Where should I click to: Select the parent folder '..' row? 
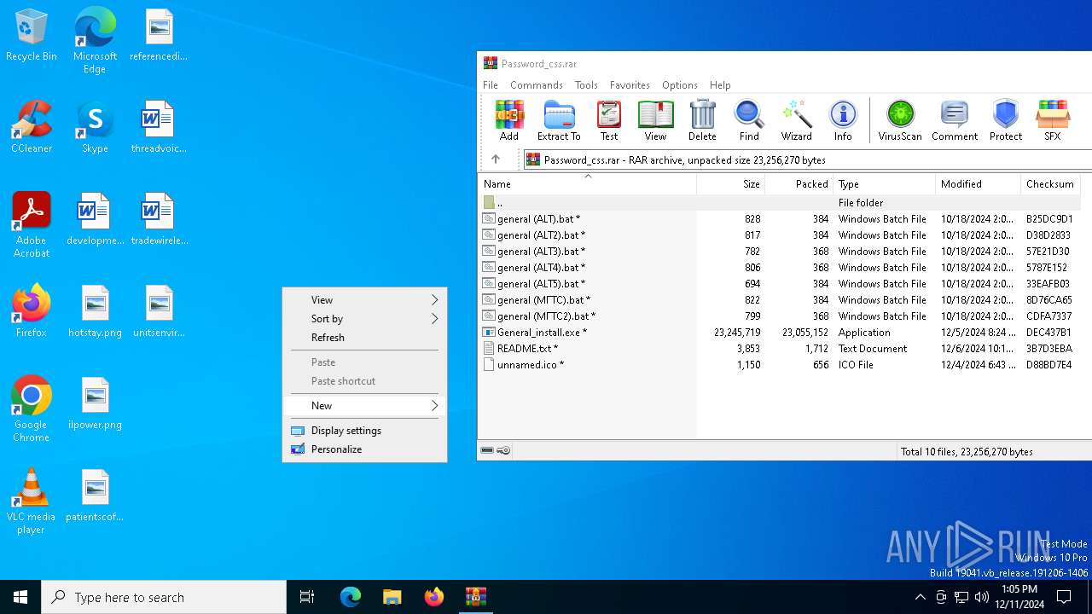pos(779,203)
